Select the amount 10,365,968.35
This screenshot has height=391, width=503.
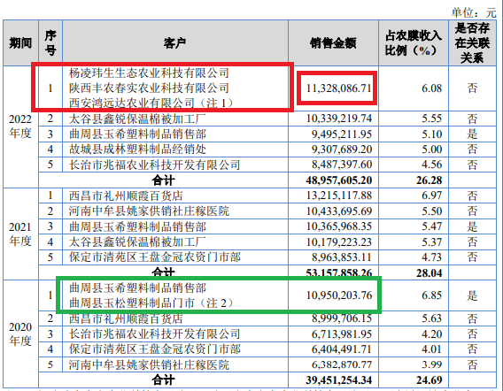(339, 226)
